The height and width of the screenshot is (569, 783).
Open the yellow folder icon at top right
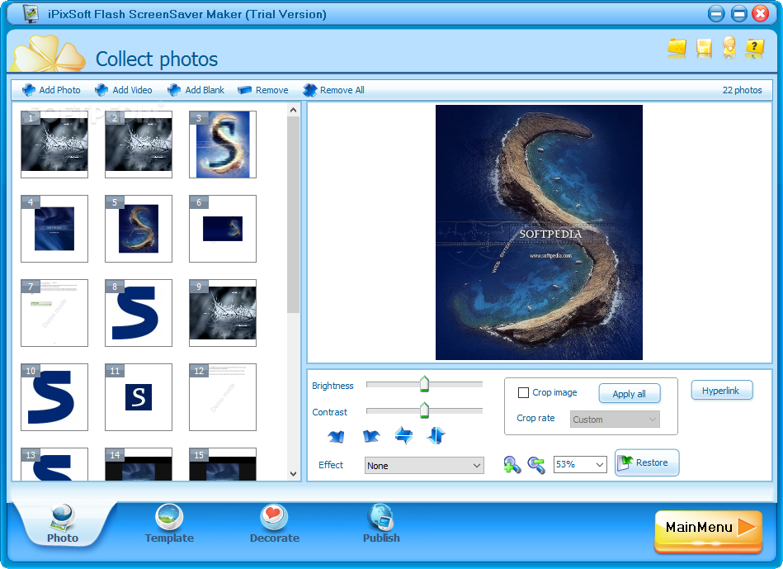click(x=677, y=48)
